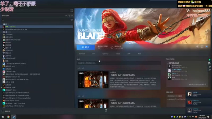Open Chrome from the taskbar
Screen dimensions: 212x119
tap(8, 117)
